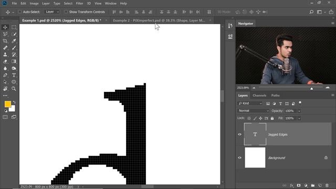Select the Hand tool
336x189 pixels.
5,89
